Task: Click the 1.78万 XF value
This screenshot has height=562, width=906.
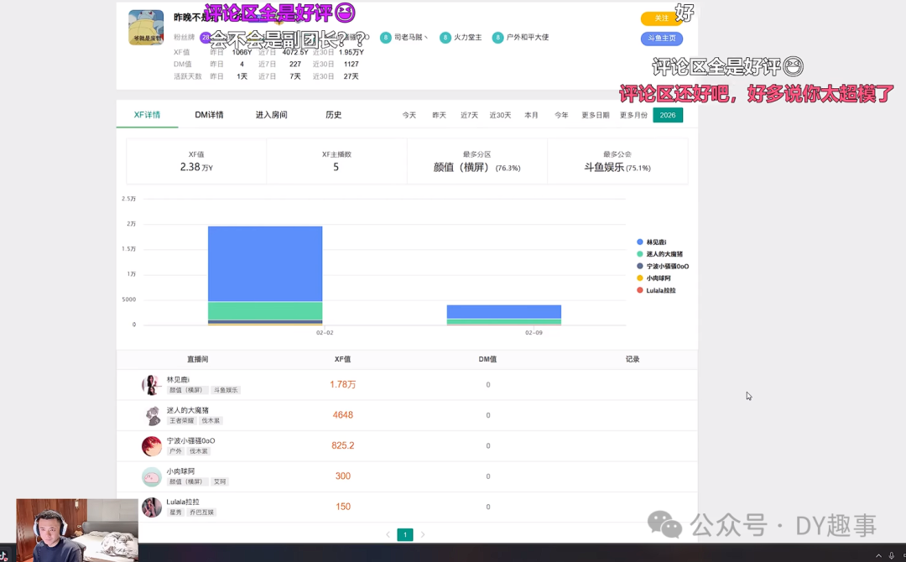Action: pyautogui.click(x=342, y=385)
